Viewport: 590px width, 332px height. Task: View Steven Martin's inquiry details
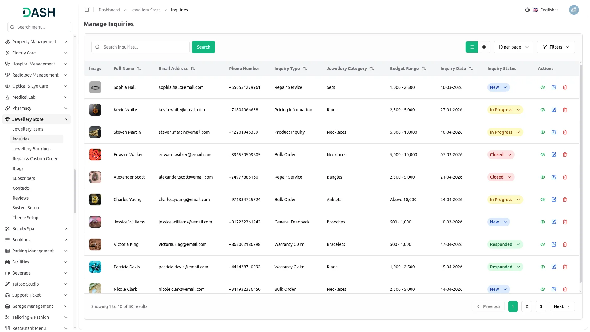pyautogui.click(x=543, y=132)
